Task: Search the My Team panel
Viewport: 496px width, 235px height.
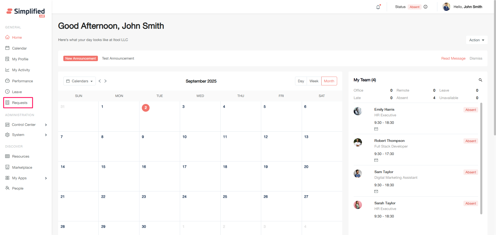Action: point(480,80)
